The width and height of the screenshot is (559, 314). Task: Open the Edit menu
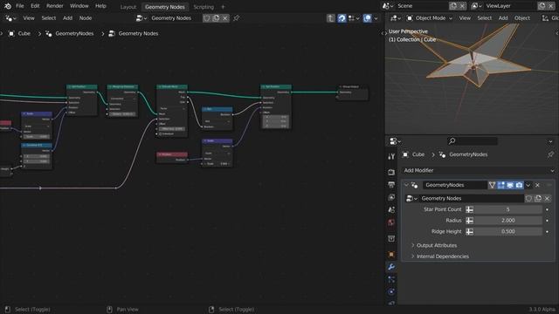tap(35, 6)
